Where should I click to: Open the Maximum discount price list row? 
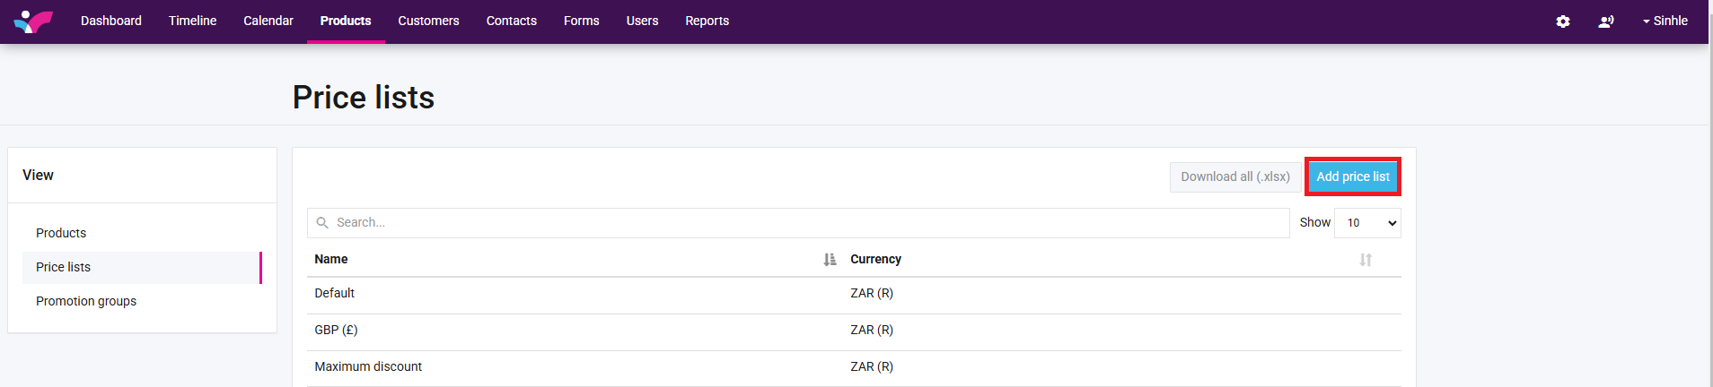[x=368, y=366]
